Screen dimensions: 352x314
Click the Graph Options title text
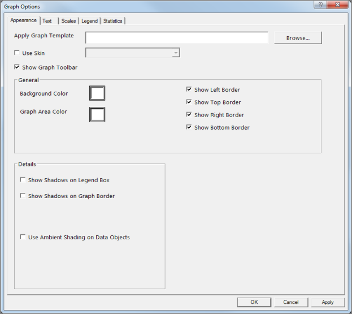(x=22, y=7)
